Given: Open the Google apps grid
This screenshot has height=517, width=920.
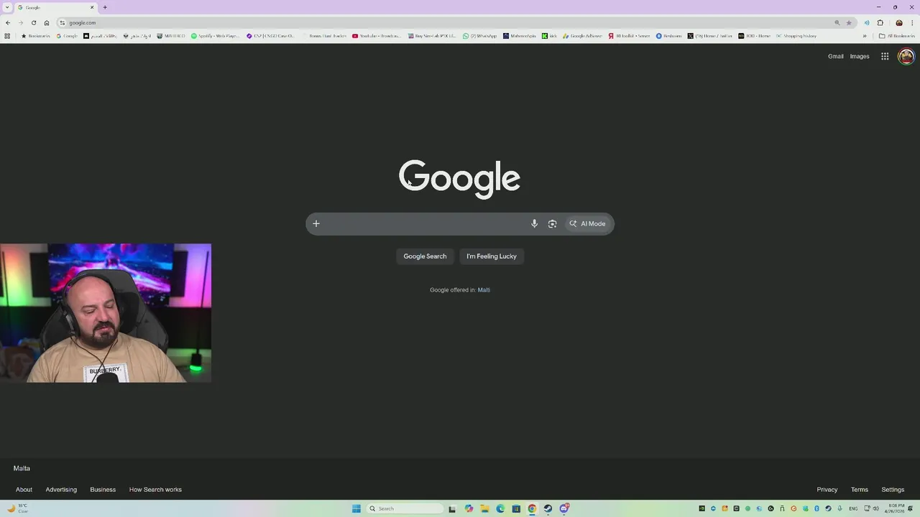Looking at the screenshot, I should point(885,56).
